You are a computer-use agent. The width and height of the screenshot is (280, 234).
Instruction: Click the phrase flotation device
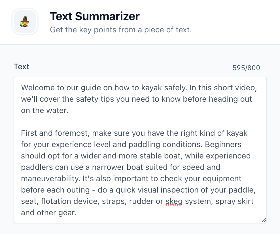(x=69, y=201)
